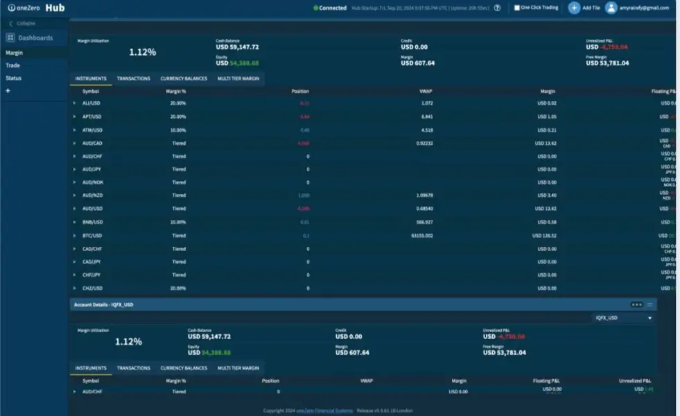Click the oneZero Hub logo

click(x=37, y=8)
